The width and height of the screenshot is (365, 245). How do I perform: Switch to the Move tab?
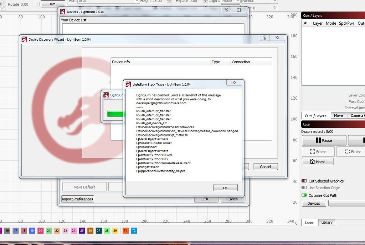(338, 115)
